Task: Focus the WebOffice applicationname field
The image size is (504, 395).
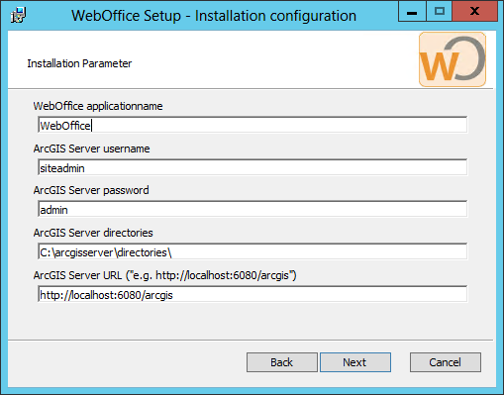Action: click(252, 125)
